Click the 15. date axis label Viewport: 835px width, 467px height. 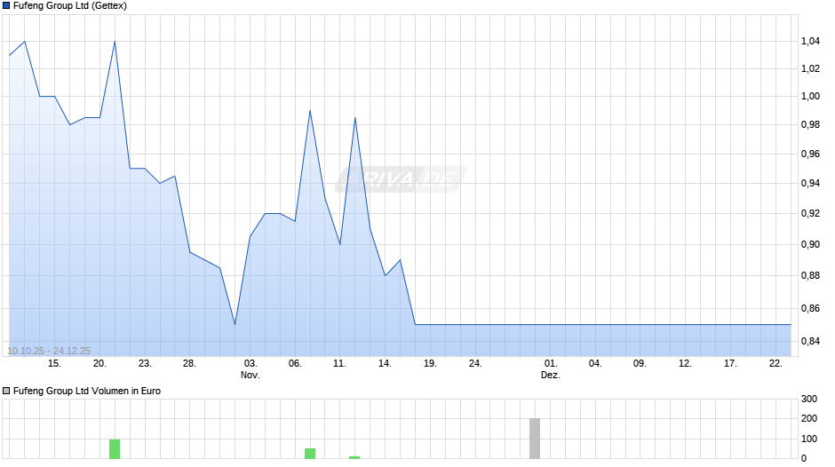54,364
